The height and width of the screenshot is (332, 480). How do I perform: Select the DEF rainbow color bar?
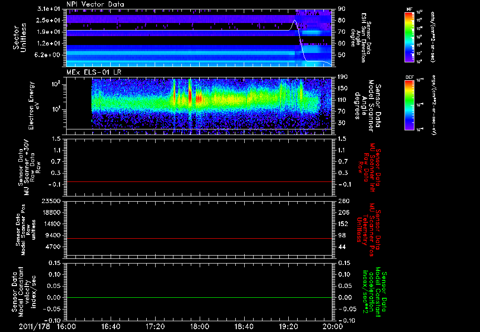click(x=409, y=105)
